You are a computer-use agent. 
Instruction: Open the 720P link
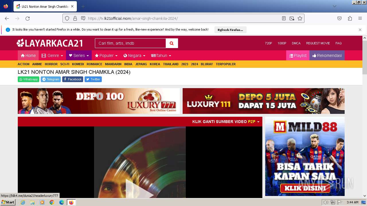(268, 43)
